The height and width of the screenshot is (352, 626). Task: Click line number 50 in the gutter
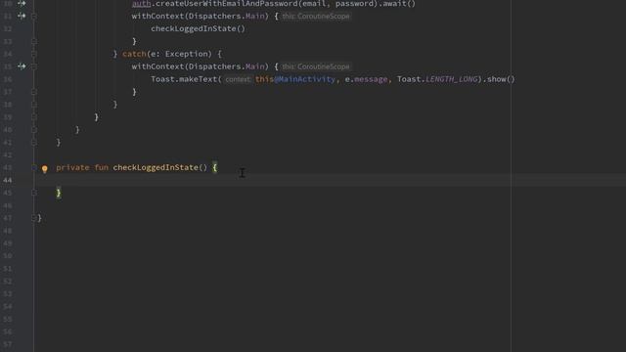[x=8, y=256]
